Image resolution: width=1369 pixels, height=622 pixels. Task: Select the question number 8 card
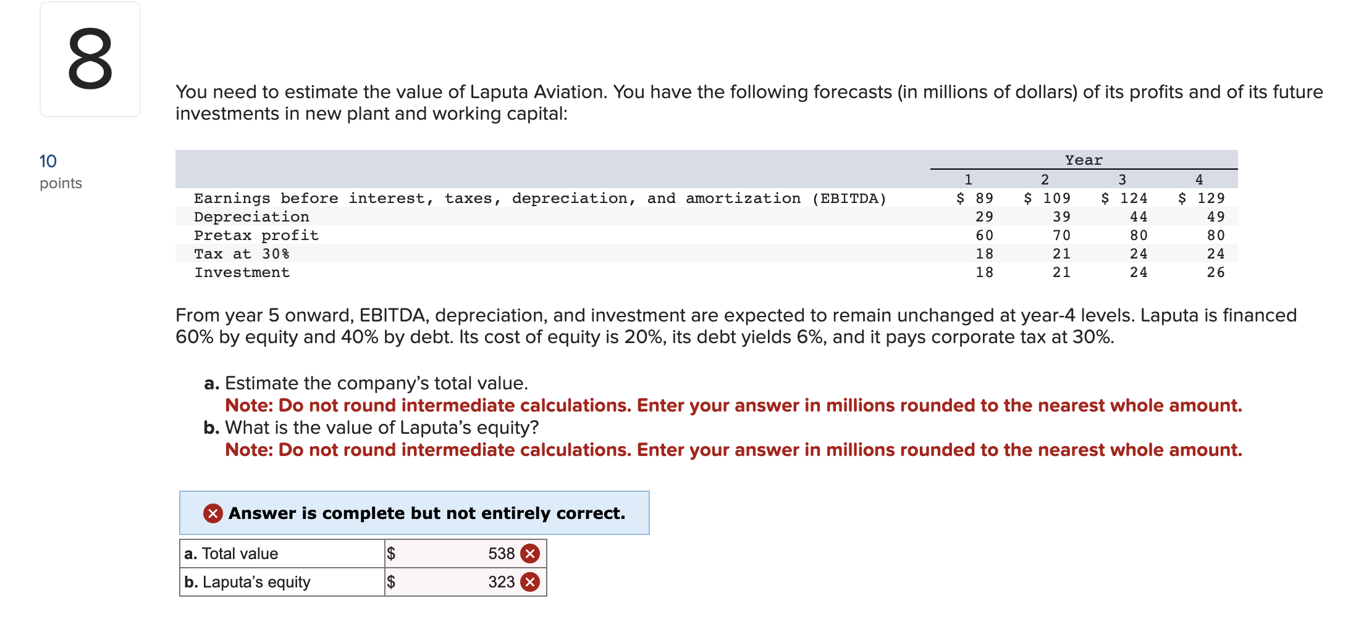point(88,59)
